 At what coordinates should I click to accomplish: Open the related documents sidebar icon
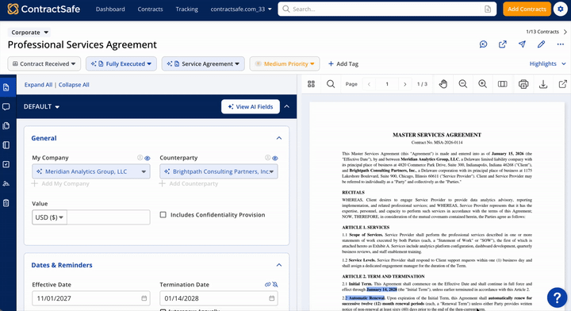tap(6, 126)
